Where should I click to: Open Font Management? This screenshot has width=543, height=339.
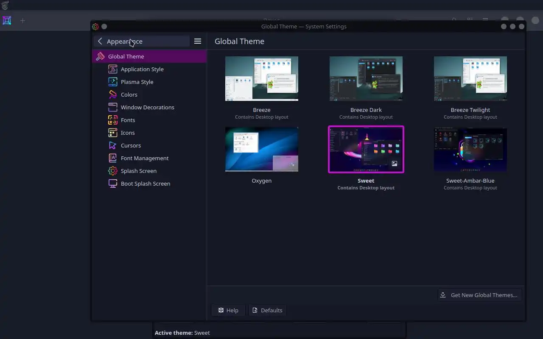(149, 158)
